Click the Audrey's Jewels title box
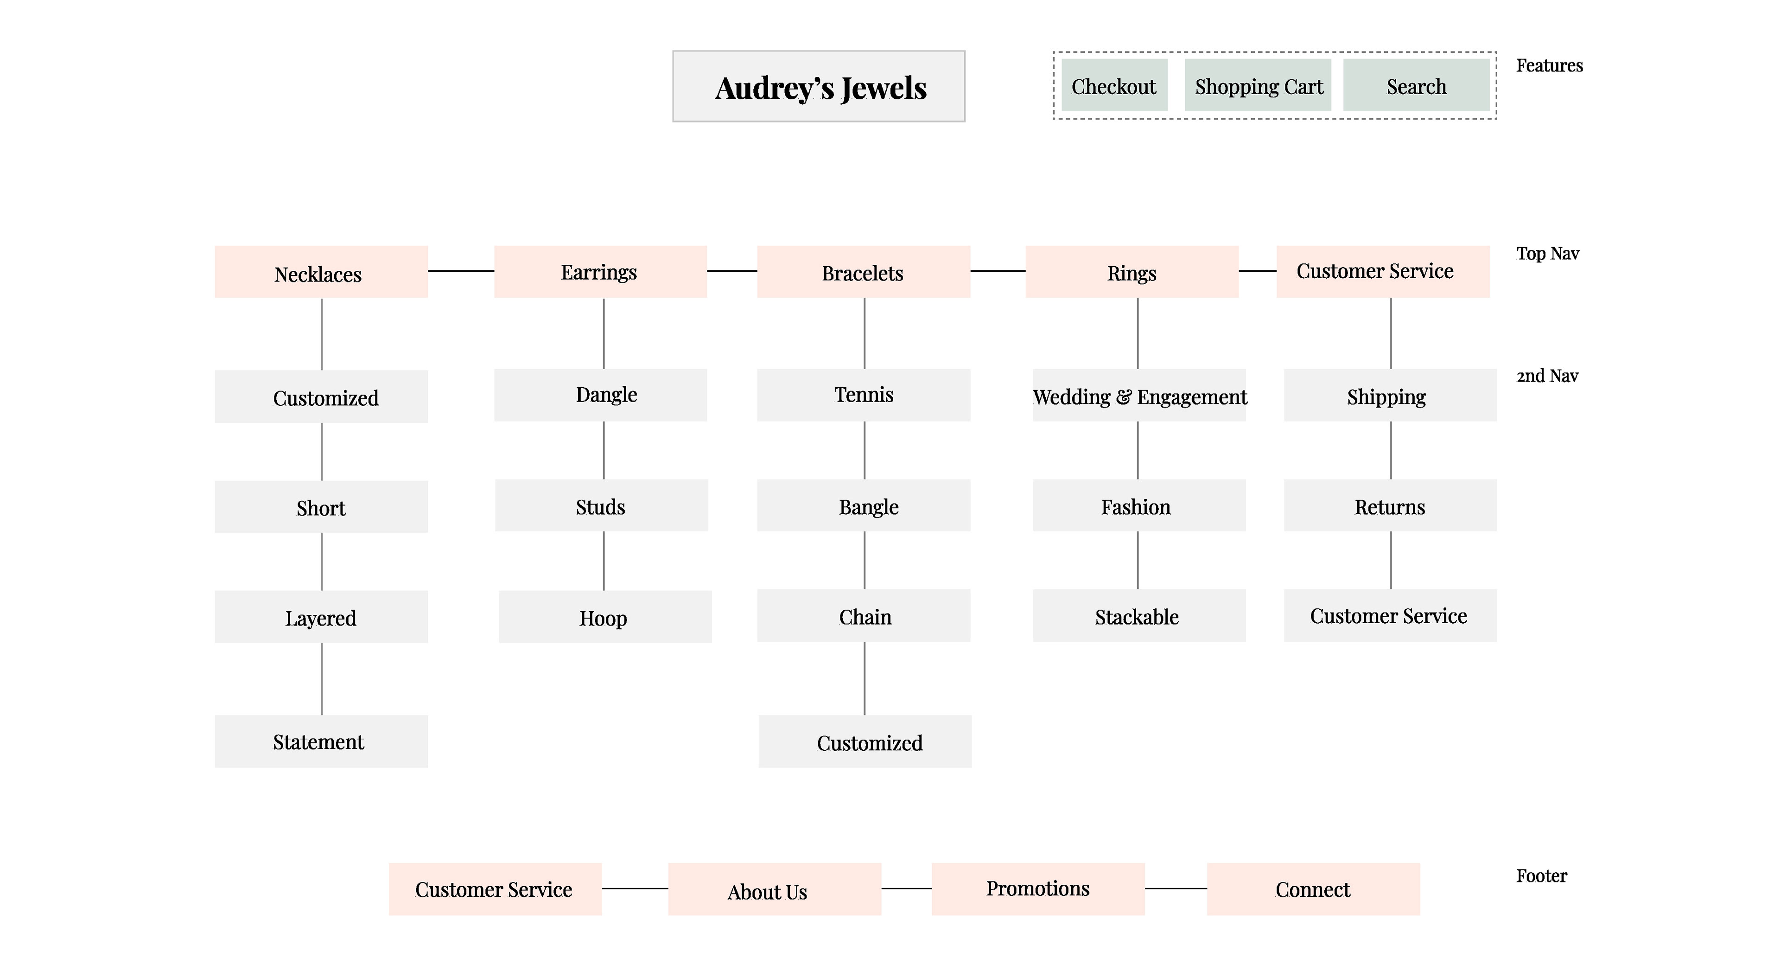Image resolution: width=1780 pixels, height=964 pixels. (819, 86)
